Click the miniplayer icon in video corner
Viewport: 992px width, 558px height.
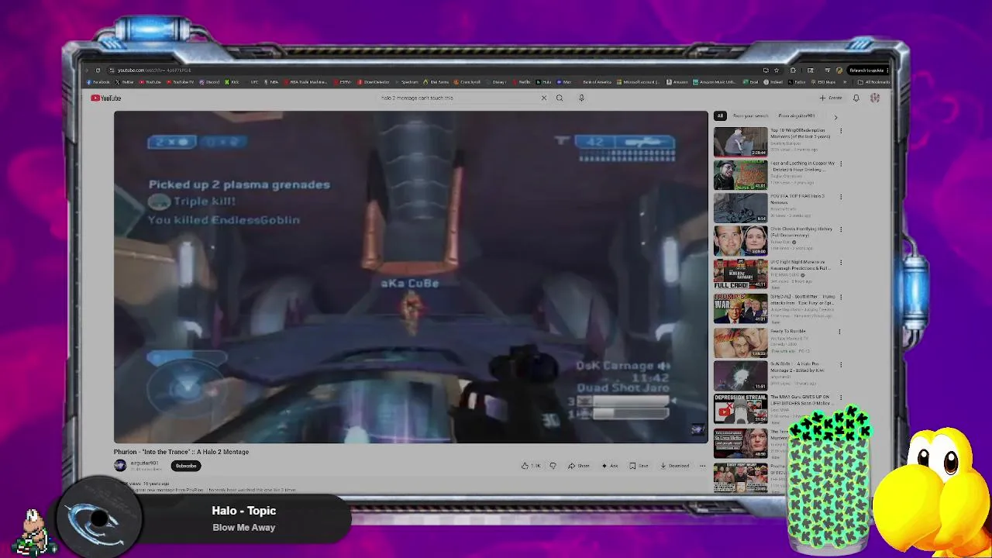tap(697, 431)
